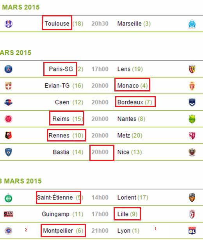The image size is (203, 240).
Task: Click the Lens club crest
Action: [x=192, y=69]
